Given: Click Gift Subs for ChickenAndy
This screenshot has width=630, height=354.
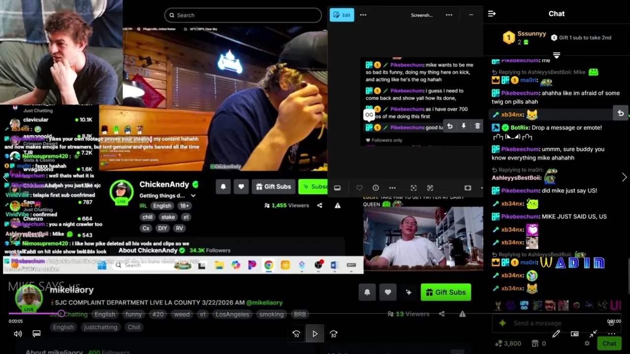Looking at the screenshot, I should tap(273, 186).
